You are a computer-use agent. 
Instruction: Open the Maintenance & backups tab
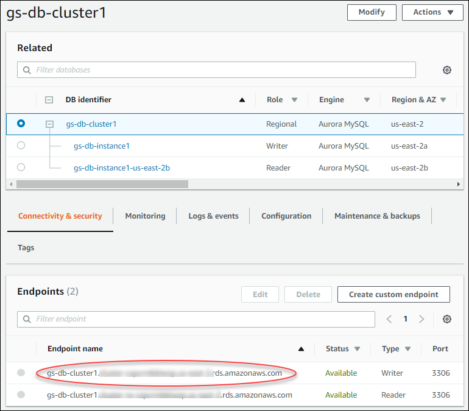[377, 216]
